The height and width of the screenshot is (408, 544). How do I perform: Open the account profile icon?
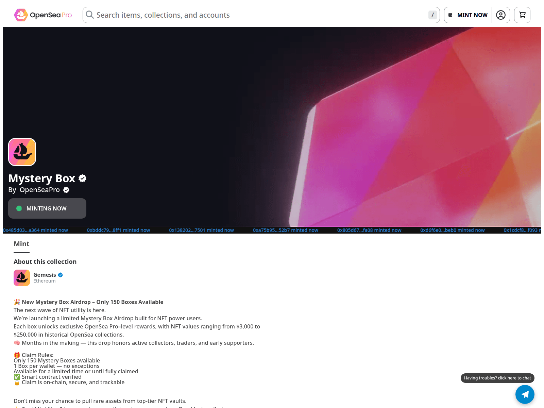500,15
